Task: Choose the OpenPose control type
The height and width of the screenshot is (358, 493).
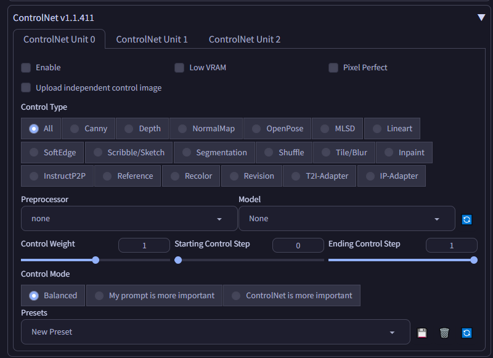Action: 277,129
